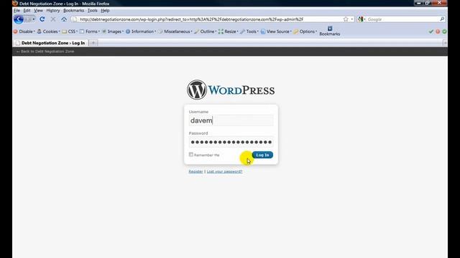Click the green checkmark validation icon

[431, 32]
